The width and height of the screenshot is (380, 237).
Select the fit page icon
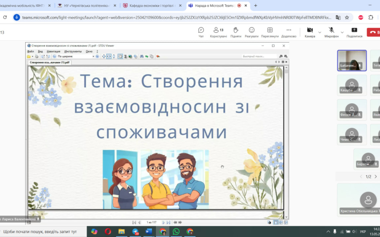pos(104,56)
